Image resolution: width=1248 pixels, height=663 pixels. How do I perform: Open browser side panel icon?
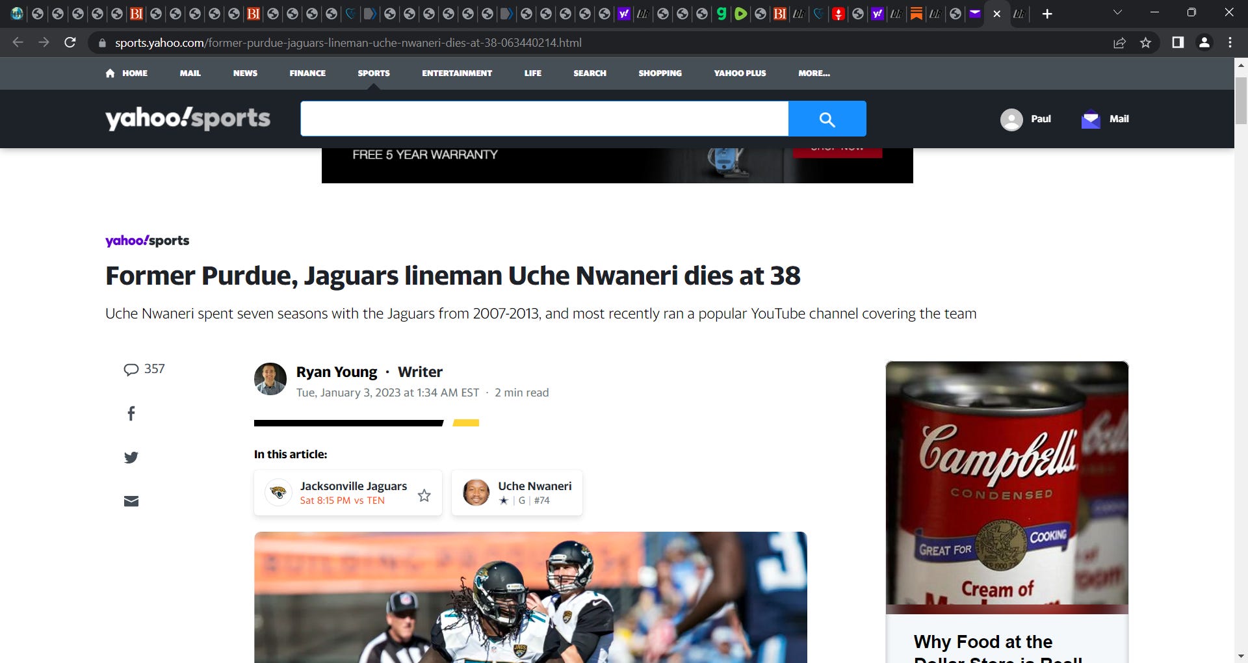click(x=1178, y=43)
